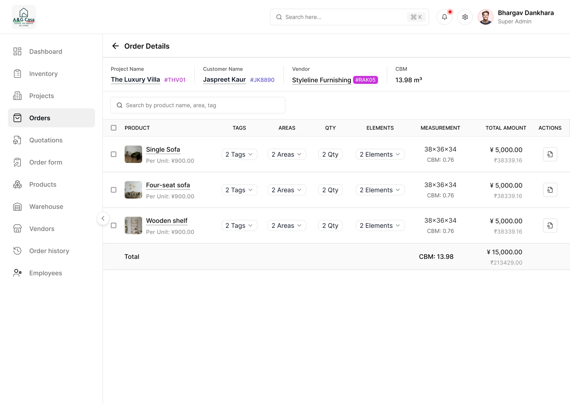Click the Dashboard grid icon

(x=17, y=52)
